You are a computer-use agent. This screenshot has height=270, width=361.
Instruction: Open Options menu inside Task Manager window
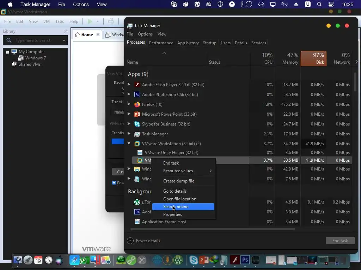(x=145, y=34)
